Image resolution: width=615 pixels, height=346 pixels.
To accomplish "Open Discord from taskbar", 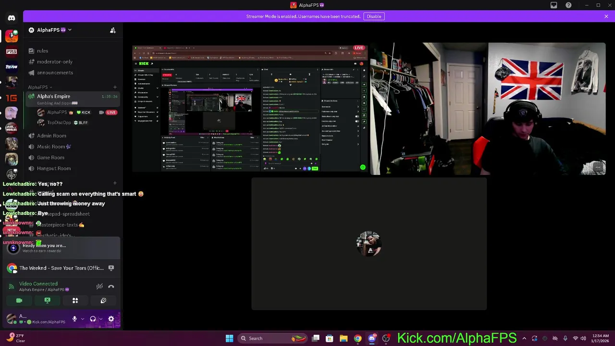I will click(x=371, y=338).
